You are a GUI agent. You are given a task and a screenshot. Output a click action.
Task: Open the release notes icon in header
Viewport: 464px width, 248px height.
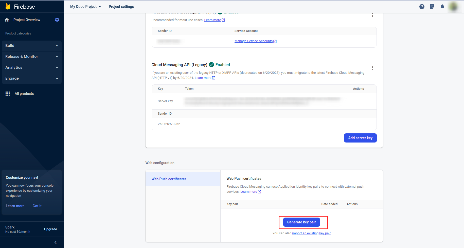pyautogui.click(x=432, y=7)
